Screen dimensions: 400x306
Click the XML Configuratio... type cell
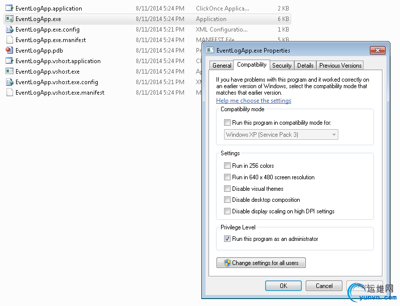click(x=222, y=30)
